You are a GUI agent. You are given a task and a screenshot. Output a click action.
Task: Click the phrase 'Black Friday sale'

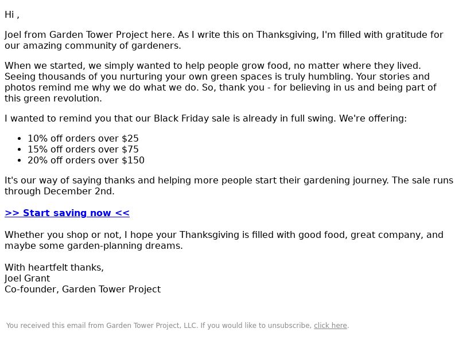(x=191, y=119)
